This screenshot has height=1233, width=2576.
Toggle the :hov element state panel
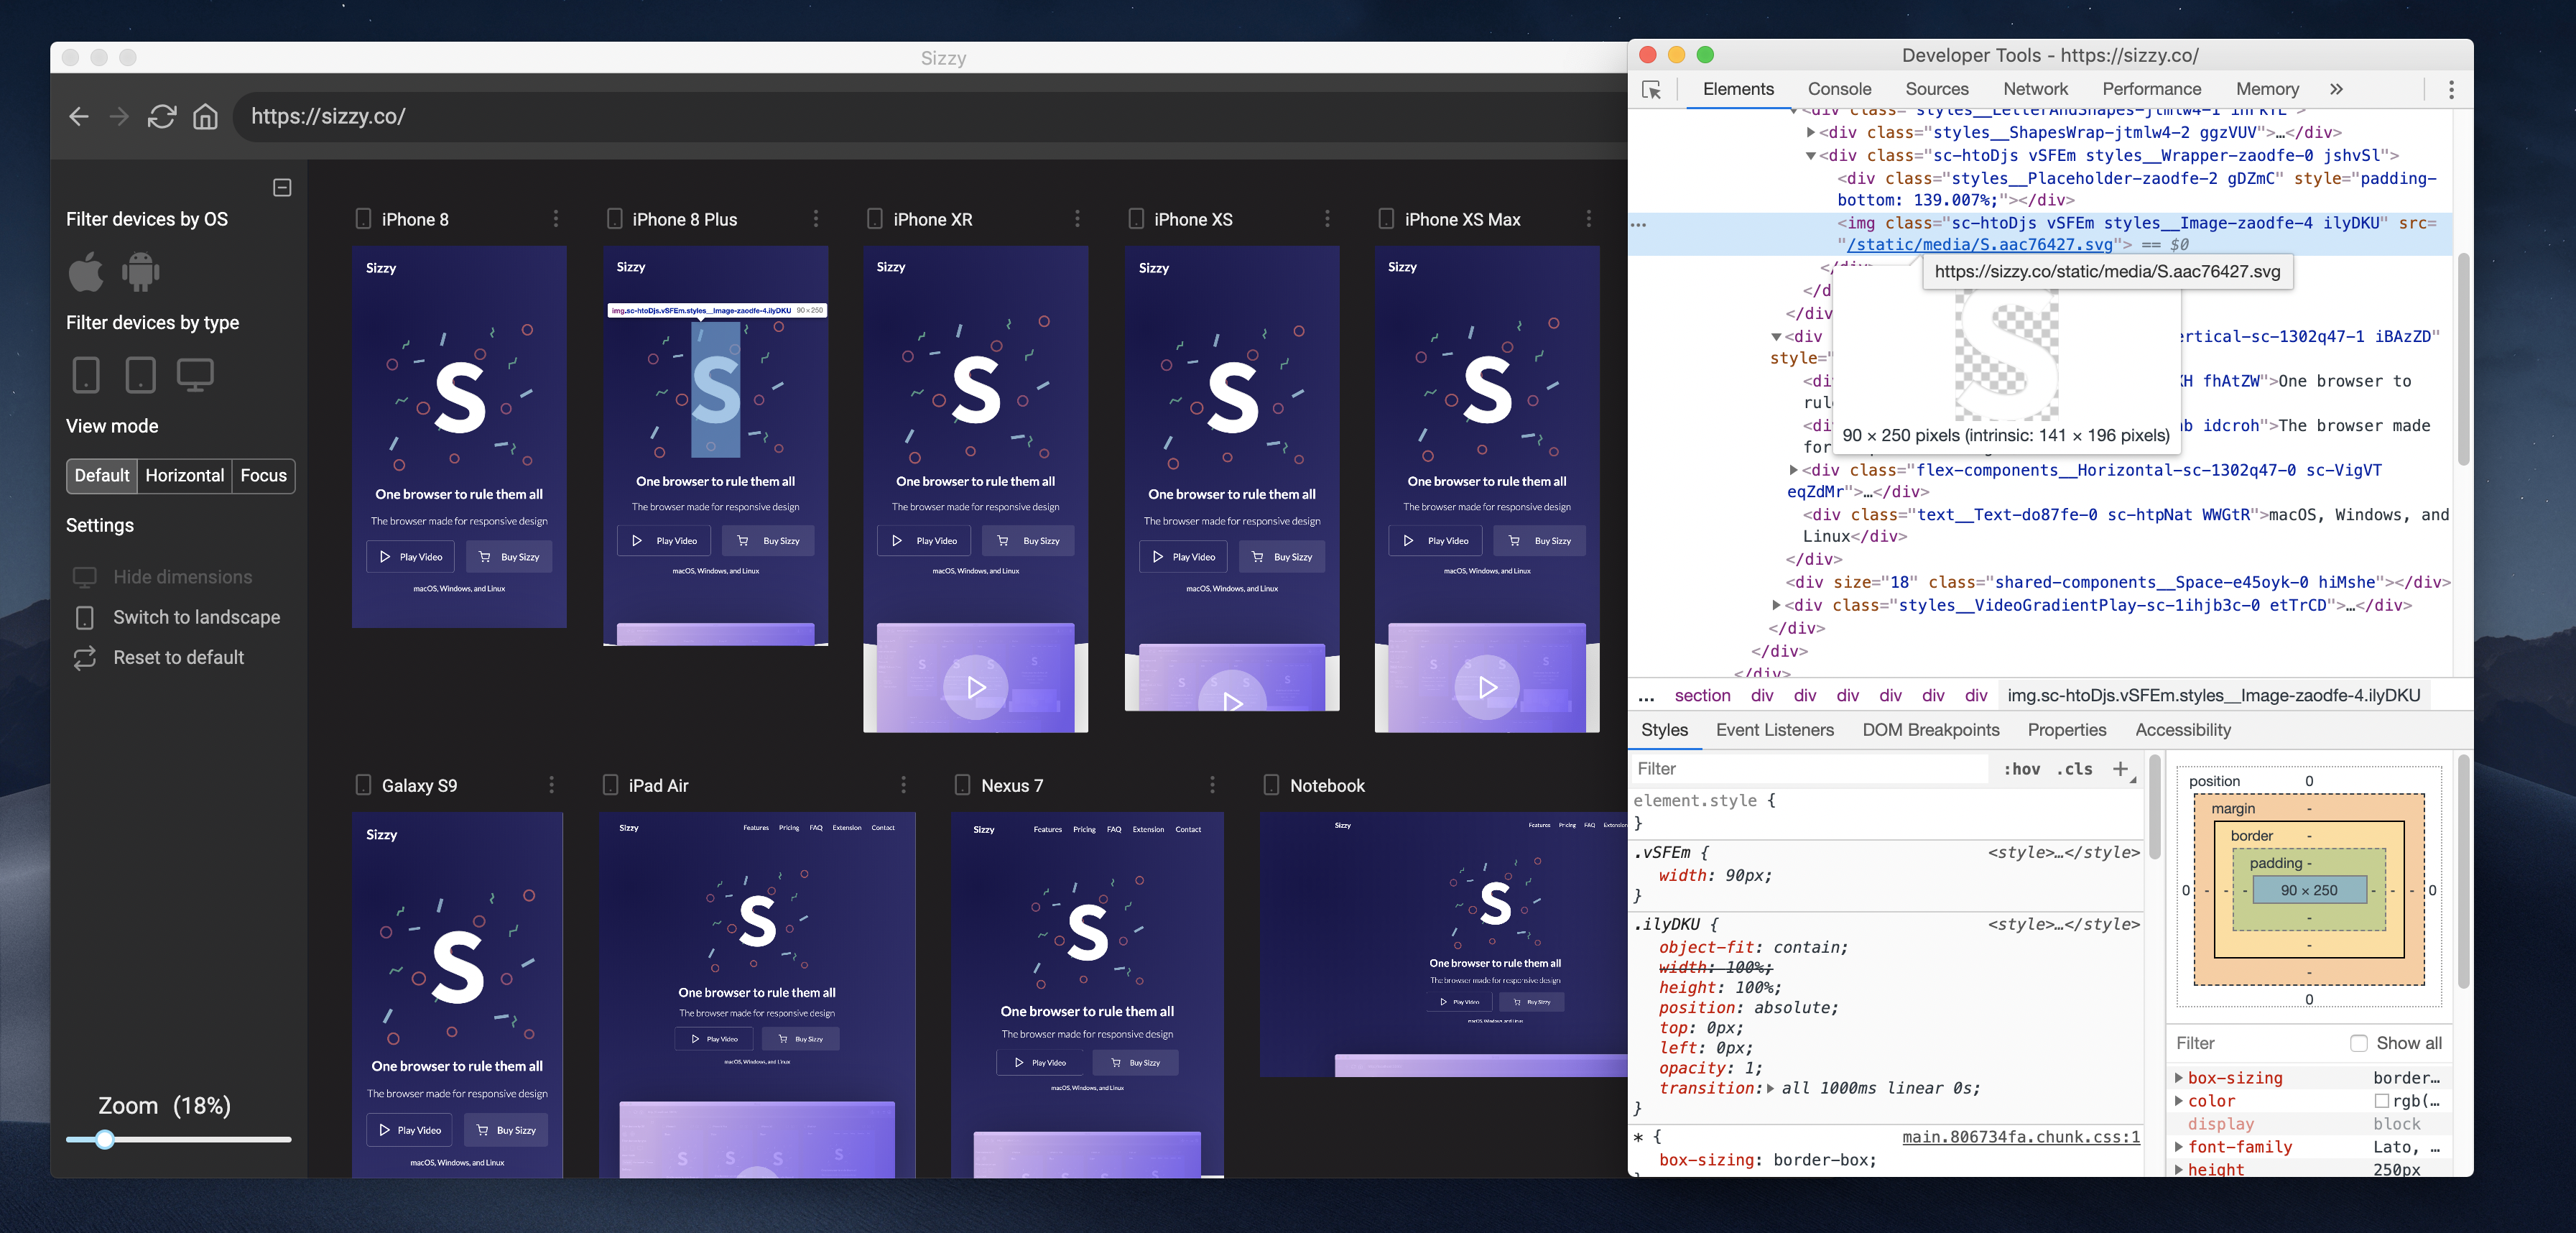(x=2021, y=769)
